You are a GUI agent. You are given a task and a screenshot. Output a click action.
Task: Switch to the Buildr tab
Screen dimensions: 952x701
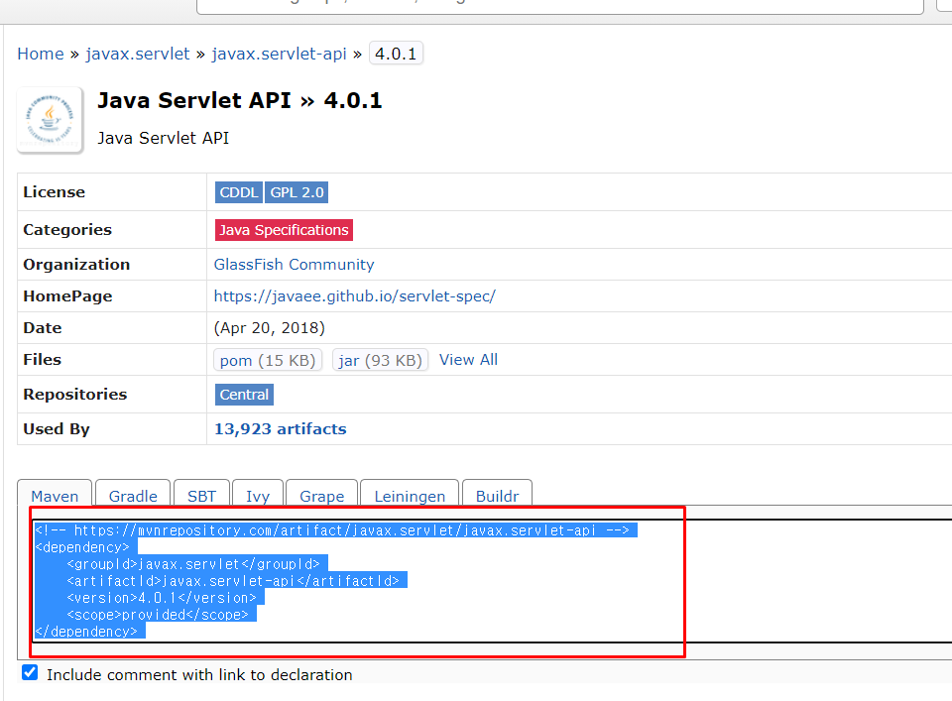coord(497,495)
